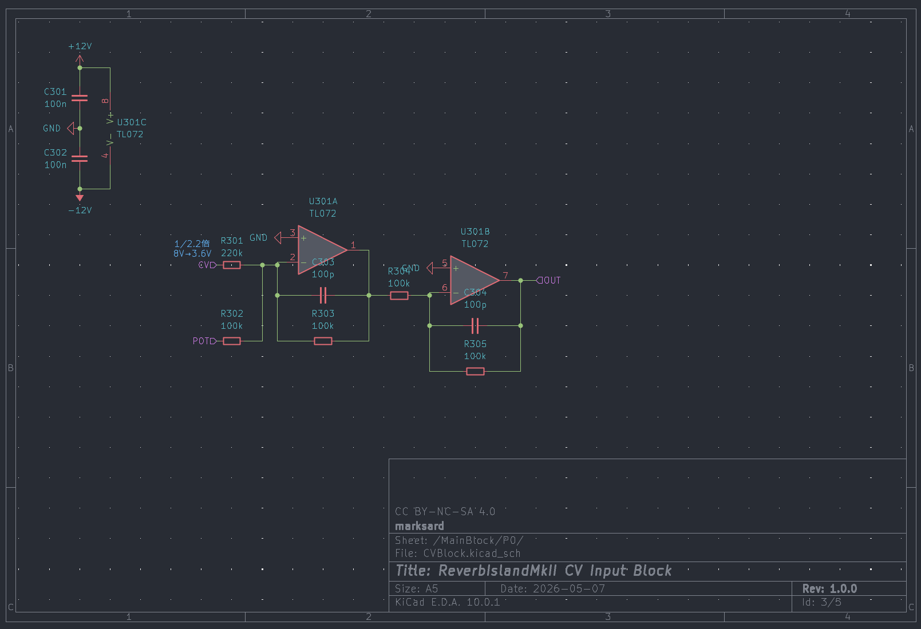921x629 pixels.
Task: Click the U301C TL072 power unit label
Action: (x=131, y=128)
